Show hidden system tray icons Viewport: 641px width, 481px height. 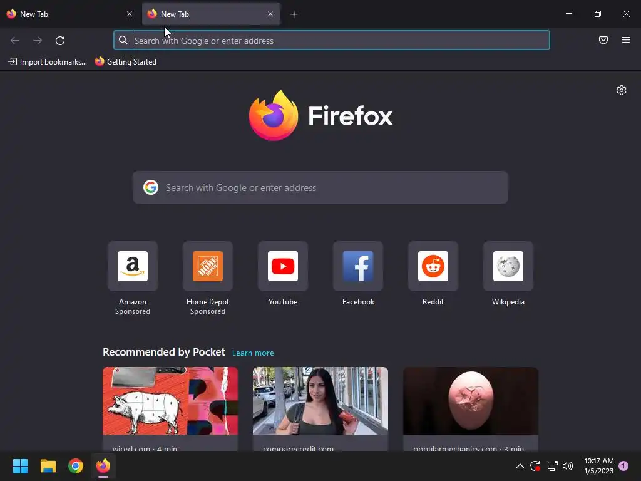pyautogui.click(x=520, y=466)
